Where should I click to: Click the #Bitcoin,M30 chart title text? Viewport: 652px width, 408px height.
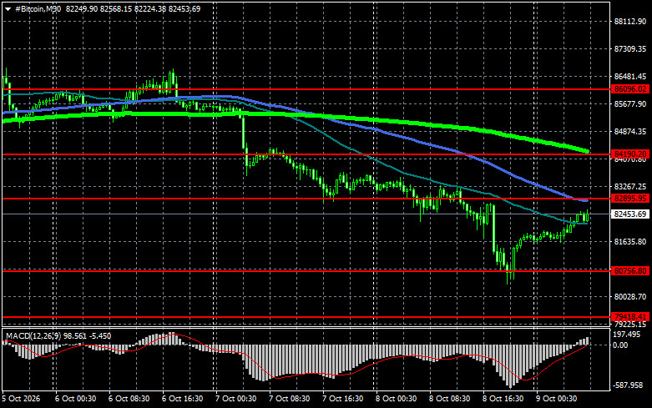pyautogui.click(x=38, y=8)
